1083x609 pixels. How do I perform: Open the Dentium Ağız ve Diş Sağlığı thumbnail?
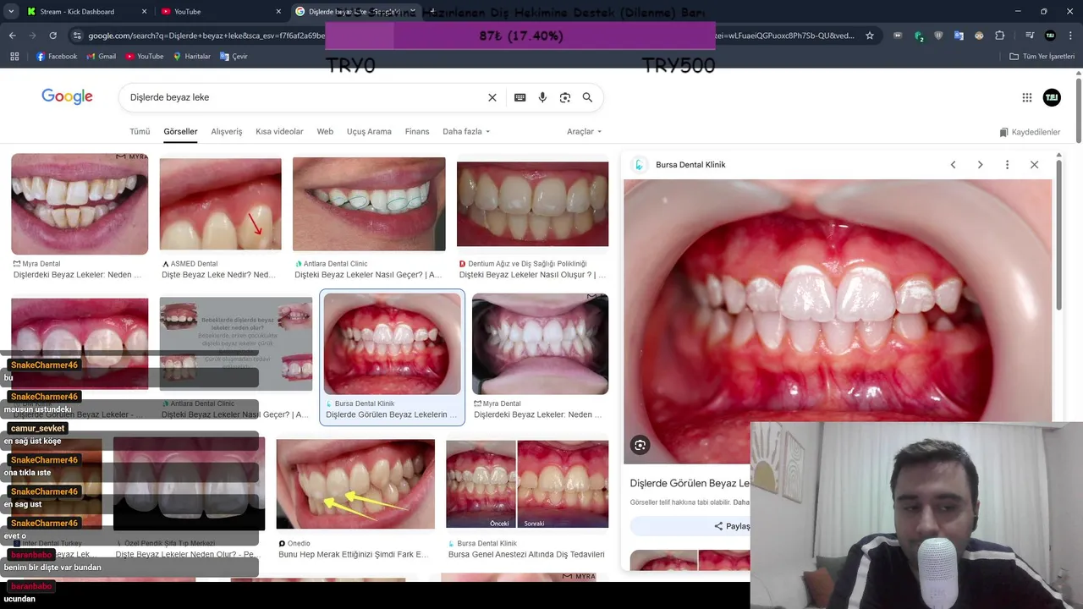(532, 204)
